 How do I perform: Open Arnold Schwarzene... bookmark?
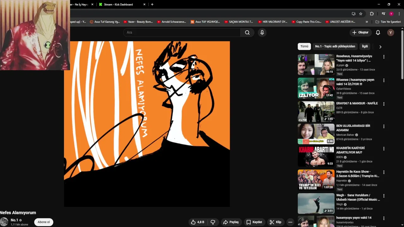pyautogui.click(x=171, y=22)
